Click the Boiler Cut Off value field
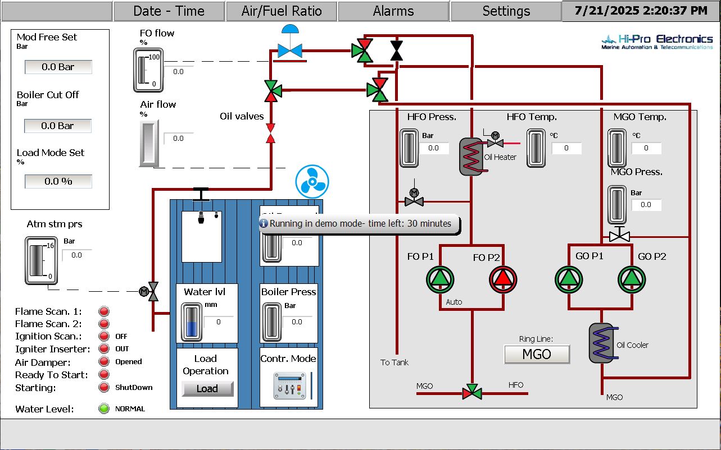Viewport: 721px width, 450px height. pyautogui.click(x=58, y=126)
